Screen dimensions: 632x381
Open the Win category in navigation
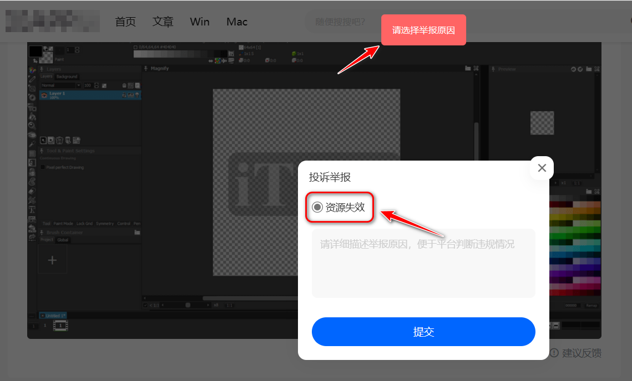(x=200, y=22)
